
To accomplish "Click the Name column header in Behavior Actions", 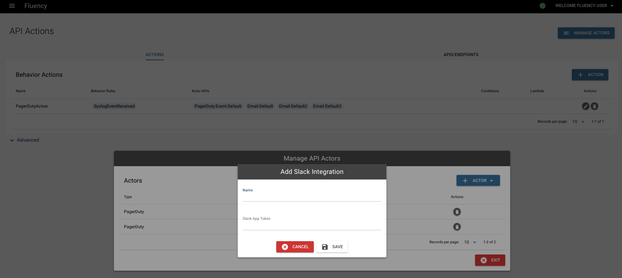I will 21,91.
